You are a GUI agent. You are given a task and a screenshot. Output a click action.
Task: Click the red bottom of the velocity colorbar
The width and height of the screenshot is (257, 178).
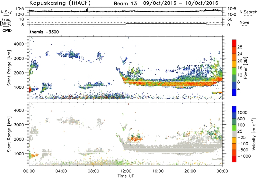click(x=234, y=159)
